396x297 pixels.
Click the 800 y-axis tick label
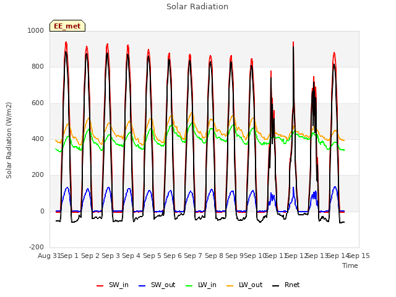tap(38, 67)
